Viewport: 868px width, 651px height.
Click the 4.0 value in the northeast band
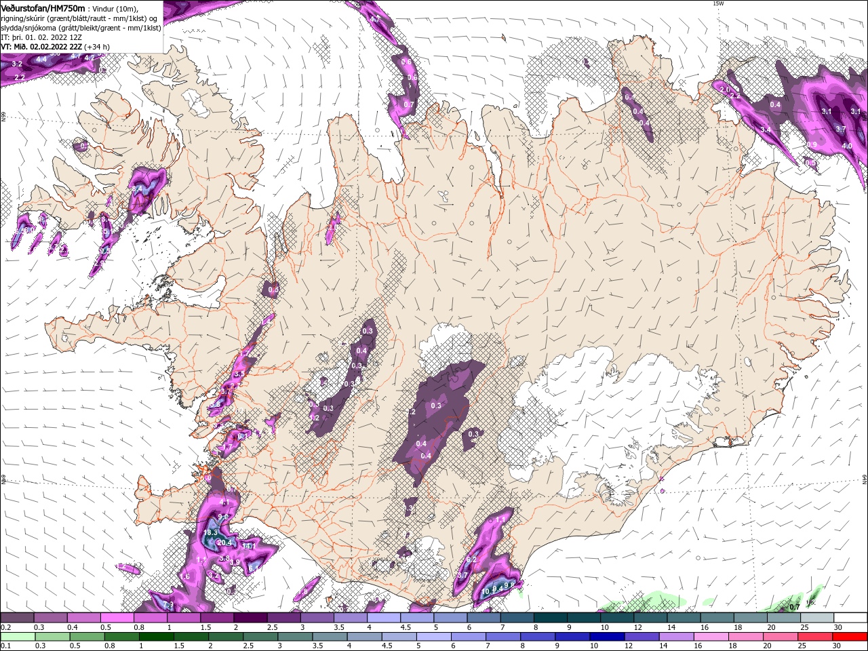point(847,146)
